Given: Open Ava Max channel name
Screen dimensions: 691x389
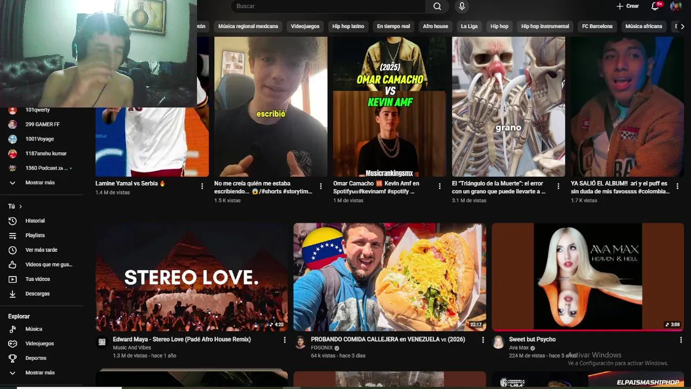Looking at the screenshot, I should pos(519,348).
